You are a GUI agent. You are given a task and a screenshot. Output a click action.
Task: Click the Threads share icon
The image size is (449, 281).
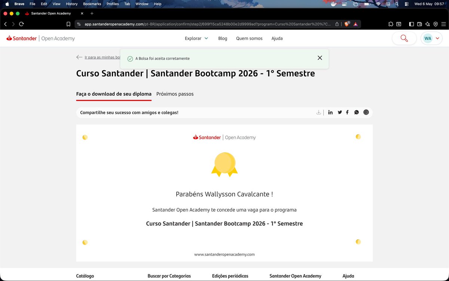pyautogui.click(x=366, y=112)
